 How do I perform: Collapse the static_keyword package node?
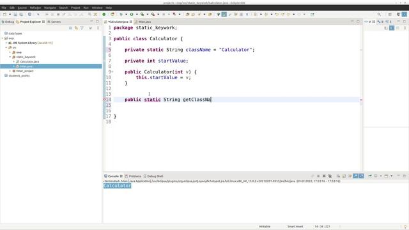pos(10,57)
